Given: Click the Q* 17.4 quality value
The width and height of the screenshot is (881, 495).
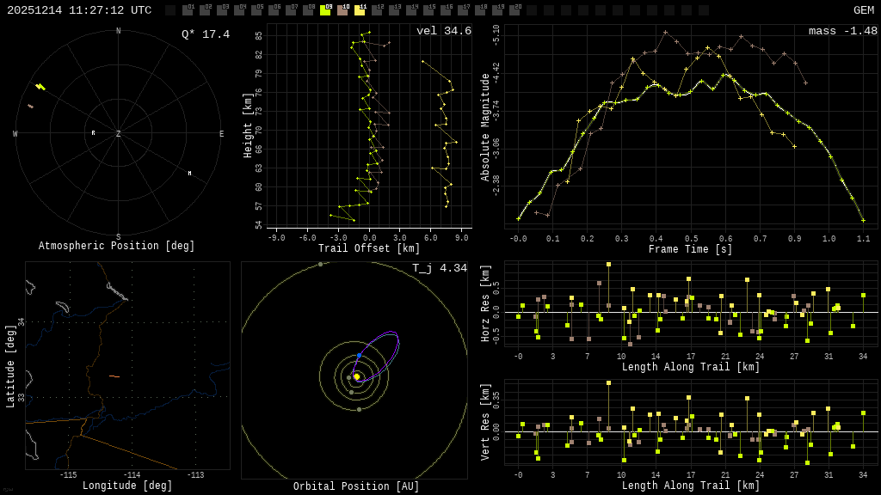Looking at the screenshot, I should 205,34.
